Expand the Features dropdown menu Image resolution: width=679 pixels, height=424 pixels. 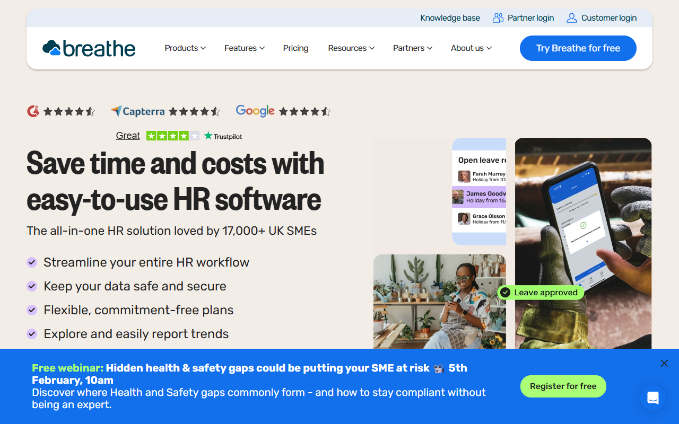tap(245, 48)
